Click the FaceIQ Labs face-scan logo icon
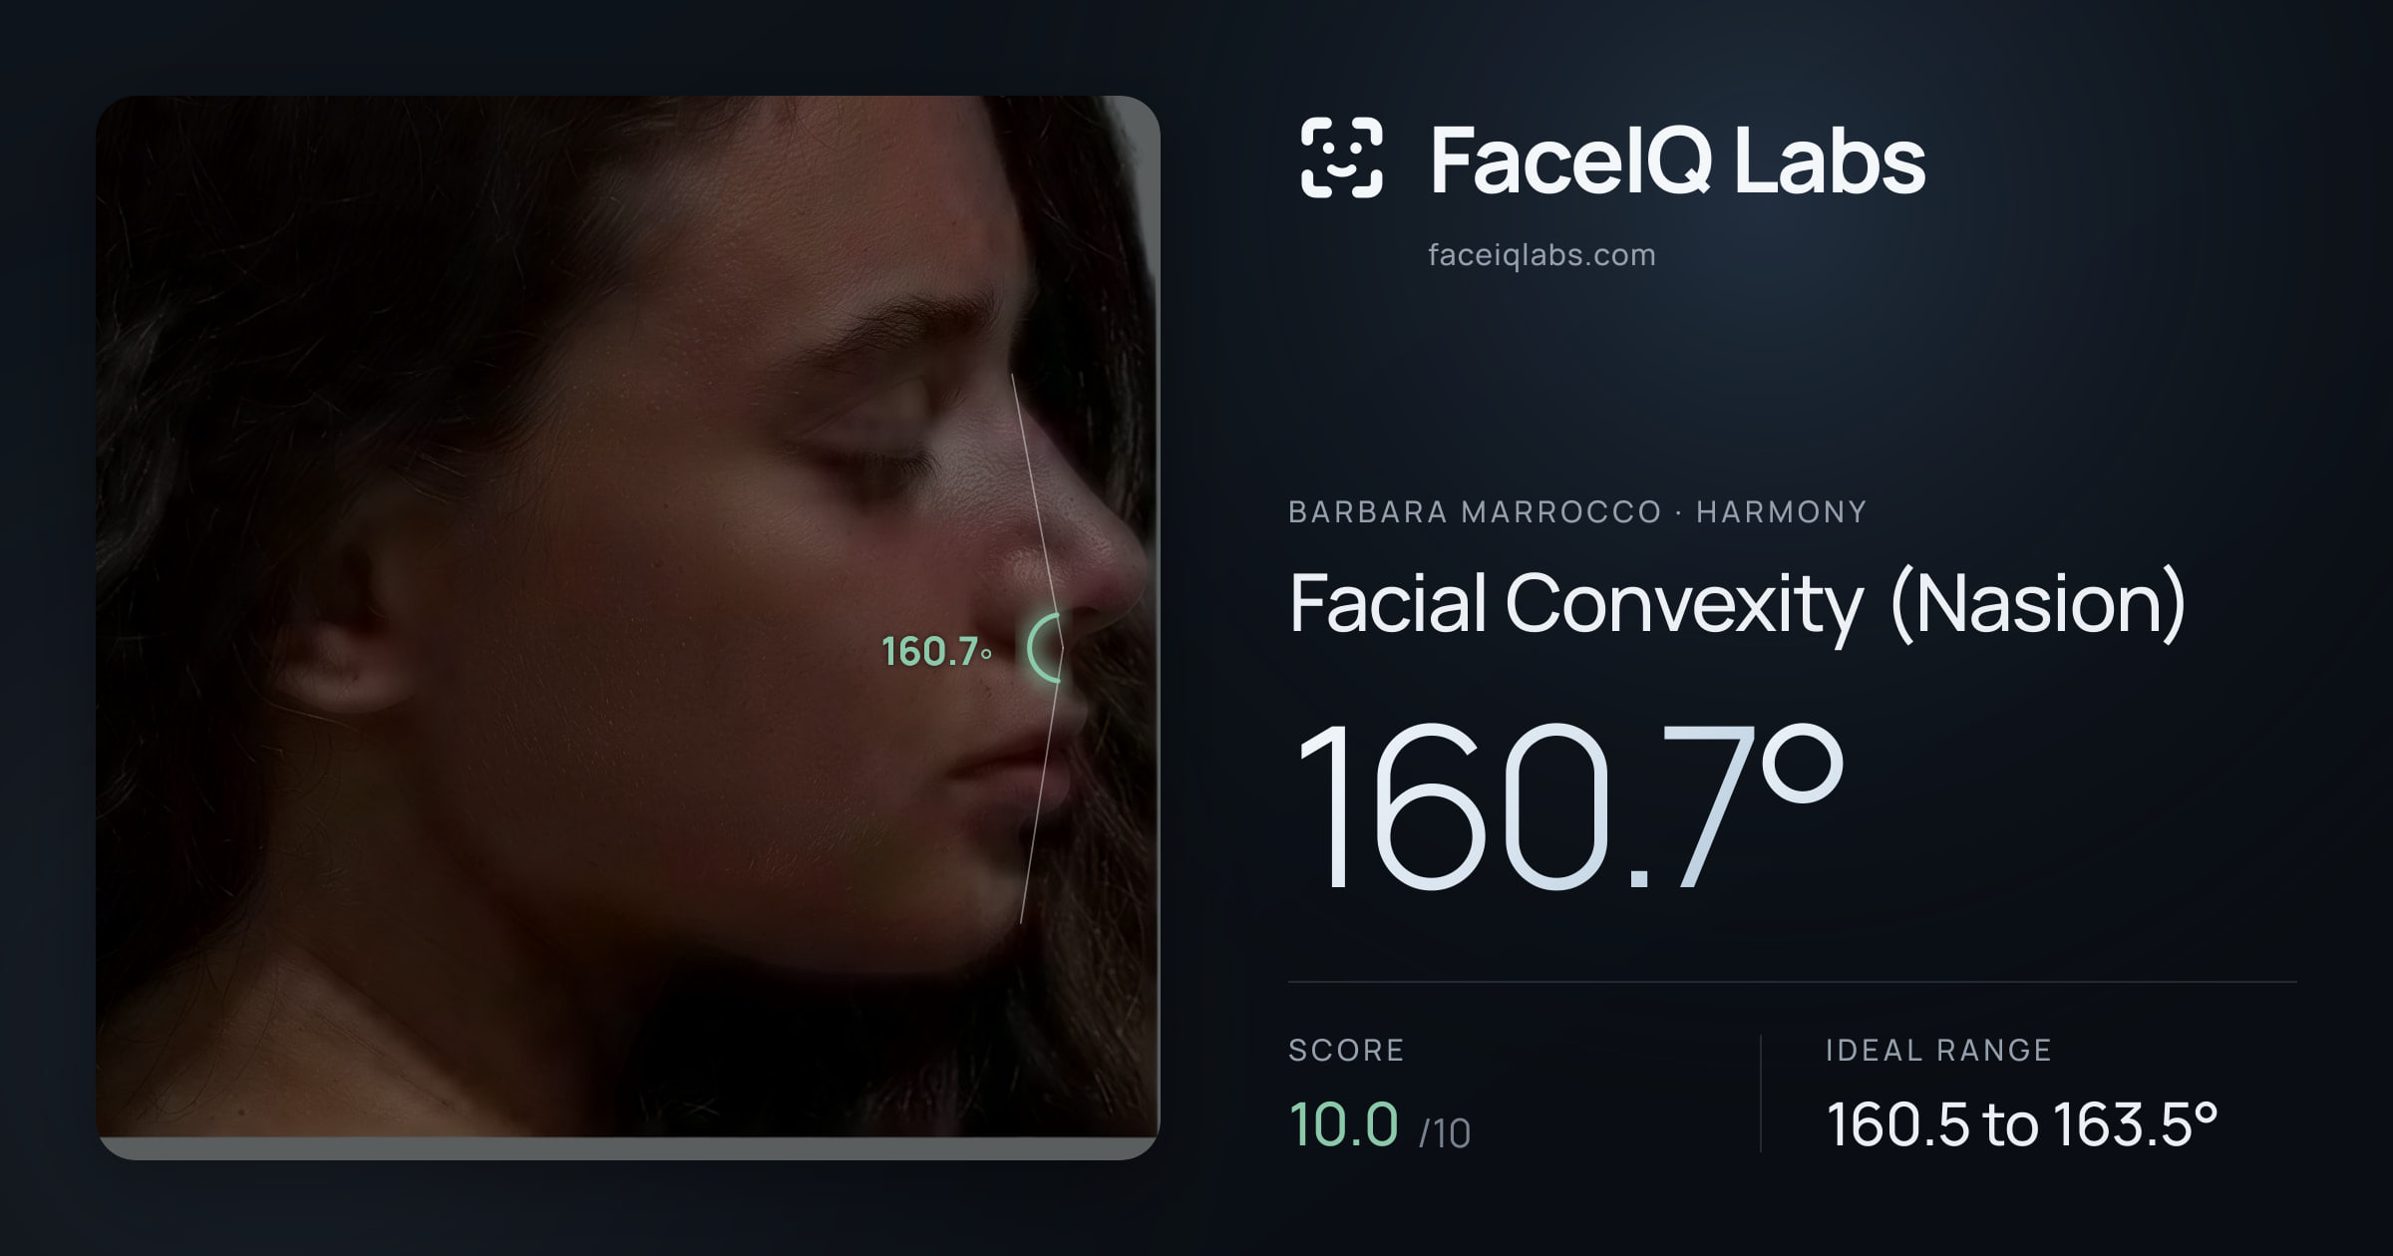This screenshot has height=1256, width=2393. point(1341,157)
